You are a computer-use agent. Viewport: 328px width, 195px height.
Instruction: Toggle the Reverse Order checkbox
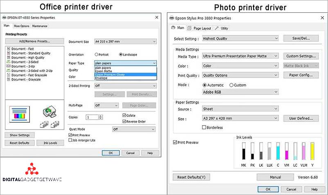pyautogui.click(x=124, y=121)
